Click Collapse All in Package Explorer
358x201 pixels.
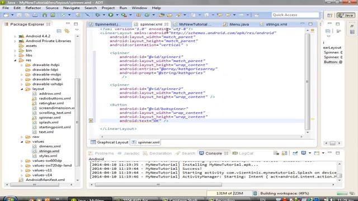(59, 31)
